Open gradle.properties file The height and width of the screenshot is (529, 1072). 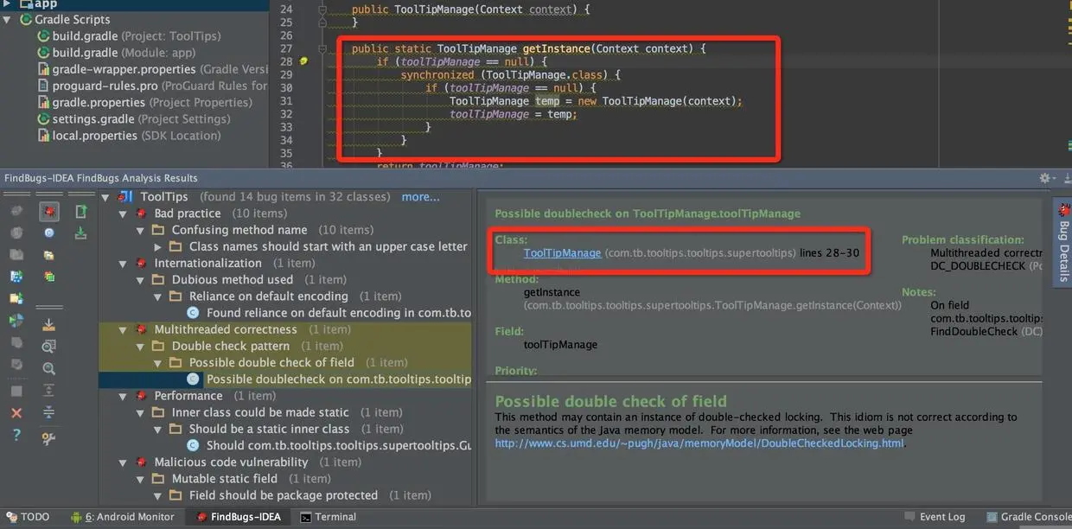[x=145, y=102]
